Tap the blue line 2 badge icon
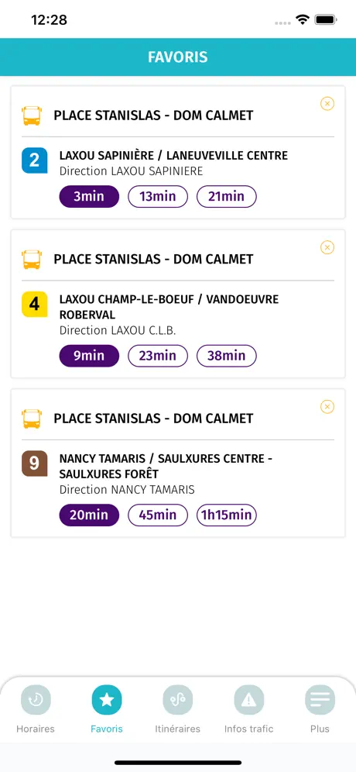This screenshot has height=772, width=356. point(34,160)
